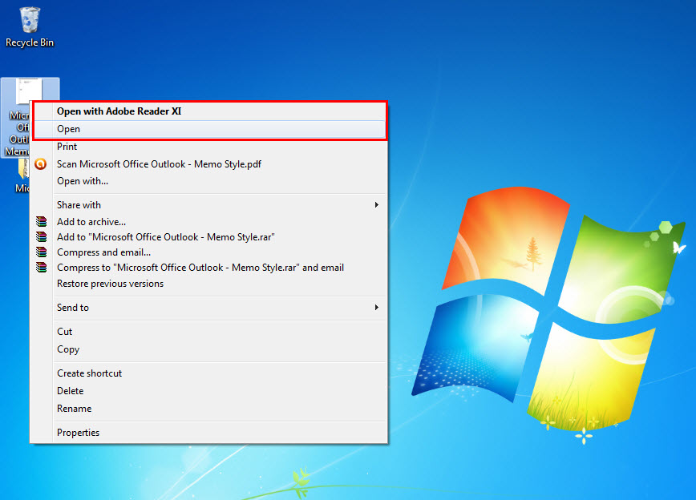Choose Open with Adobe Reader XI
Image resolution: width=696 pixels, height=500 pixels.
tap(119, 111)
